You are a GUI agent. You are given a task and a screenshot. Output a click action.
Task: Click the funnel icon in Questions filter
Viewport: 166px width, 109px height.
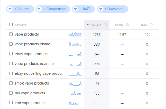101,9
